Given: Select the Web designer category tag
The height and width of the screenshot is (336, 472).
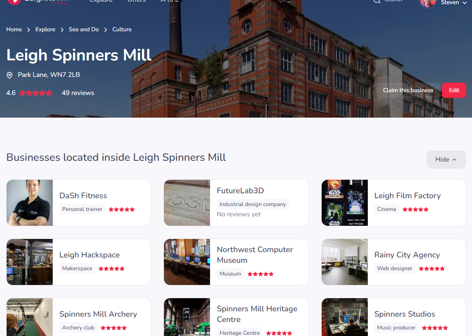Looking at the screenshot, I should 395,269.
